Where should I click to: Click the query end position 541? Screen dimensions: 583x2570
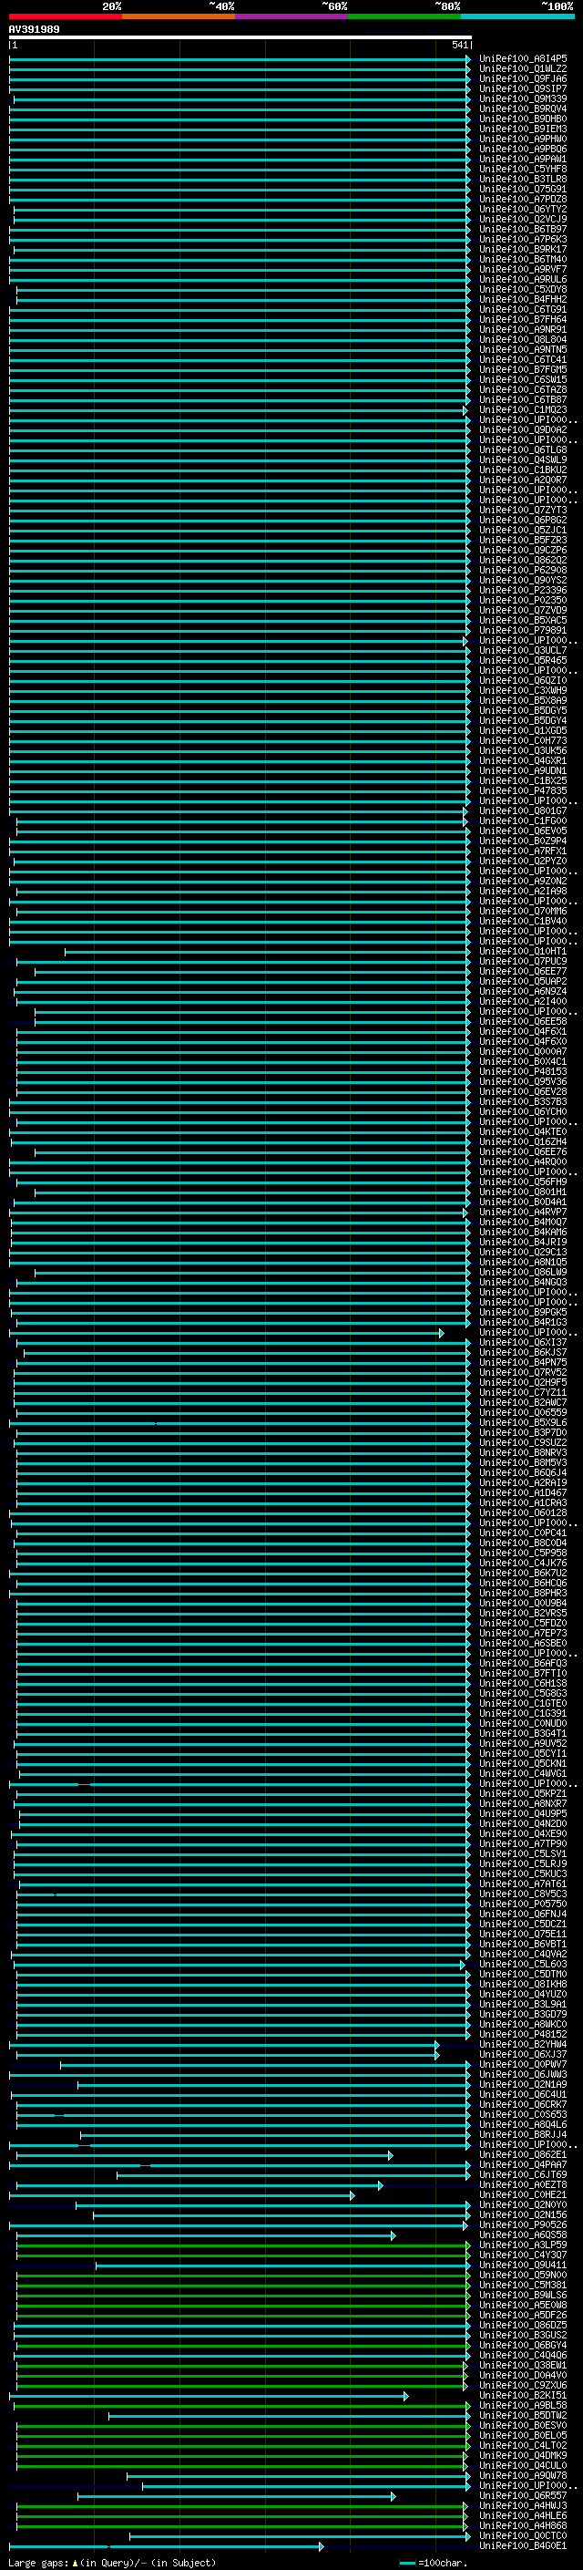pos(459,45)
